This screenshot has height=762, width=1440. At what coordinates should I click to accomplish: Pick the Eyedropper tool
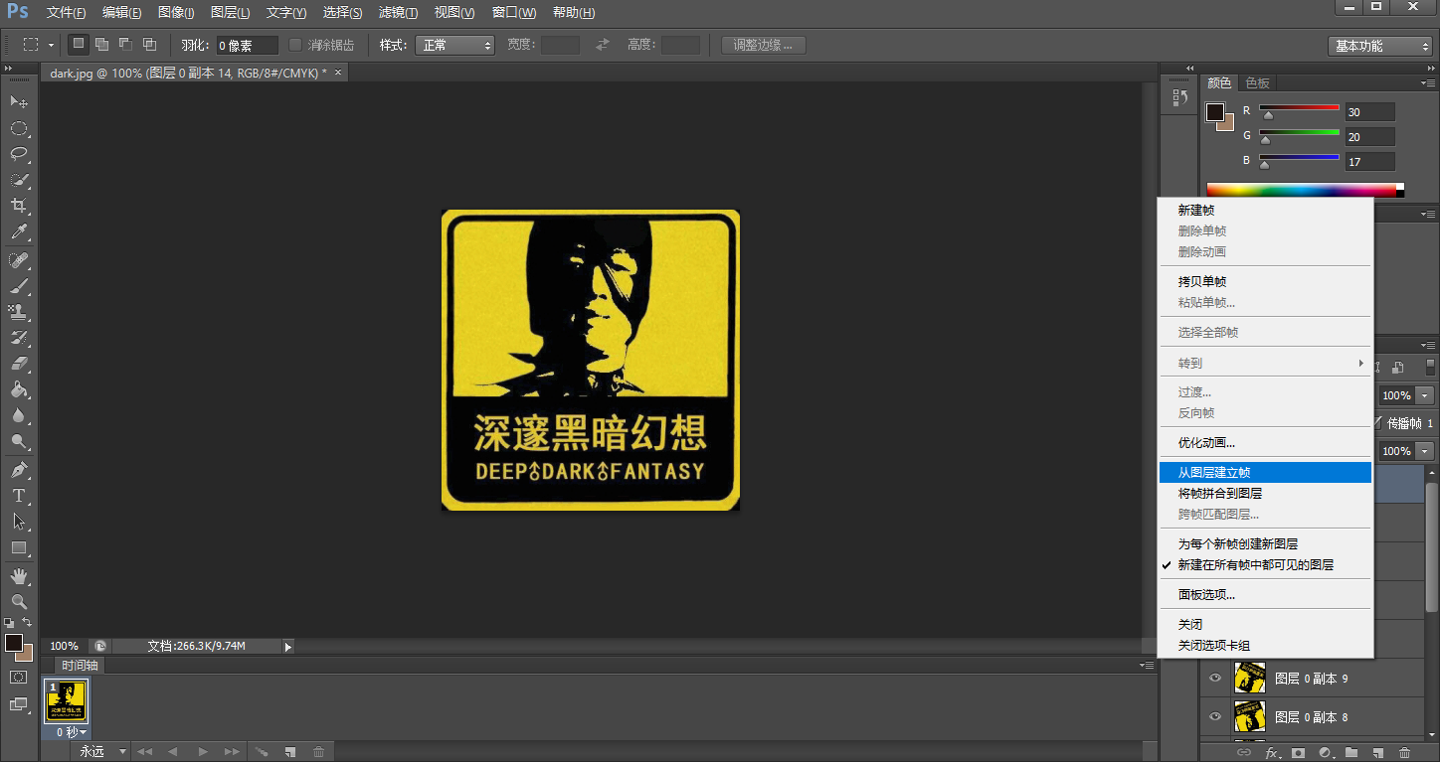19,232
